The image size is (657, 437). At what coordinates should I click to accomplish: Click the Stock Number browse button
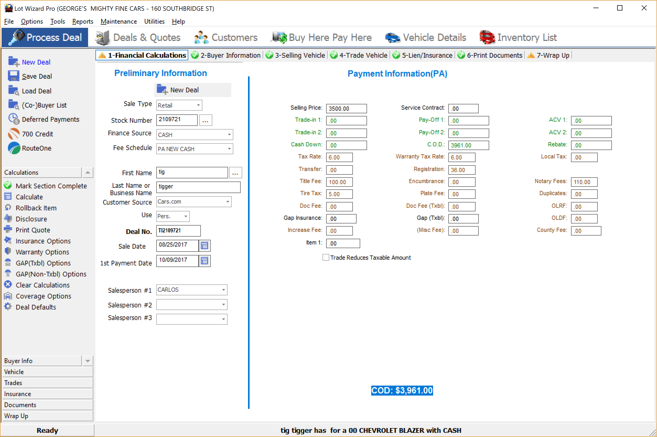point(205,120)
